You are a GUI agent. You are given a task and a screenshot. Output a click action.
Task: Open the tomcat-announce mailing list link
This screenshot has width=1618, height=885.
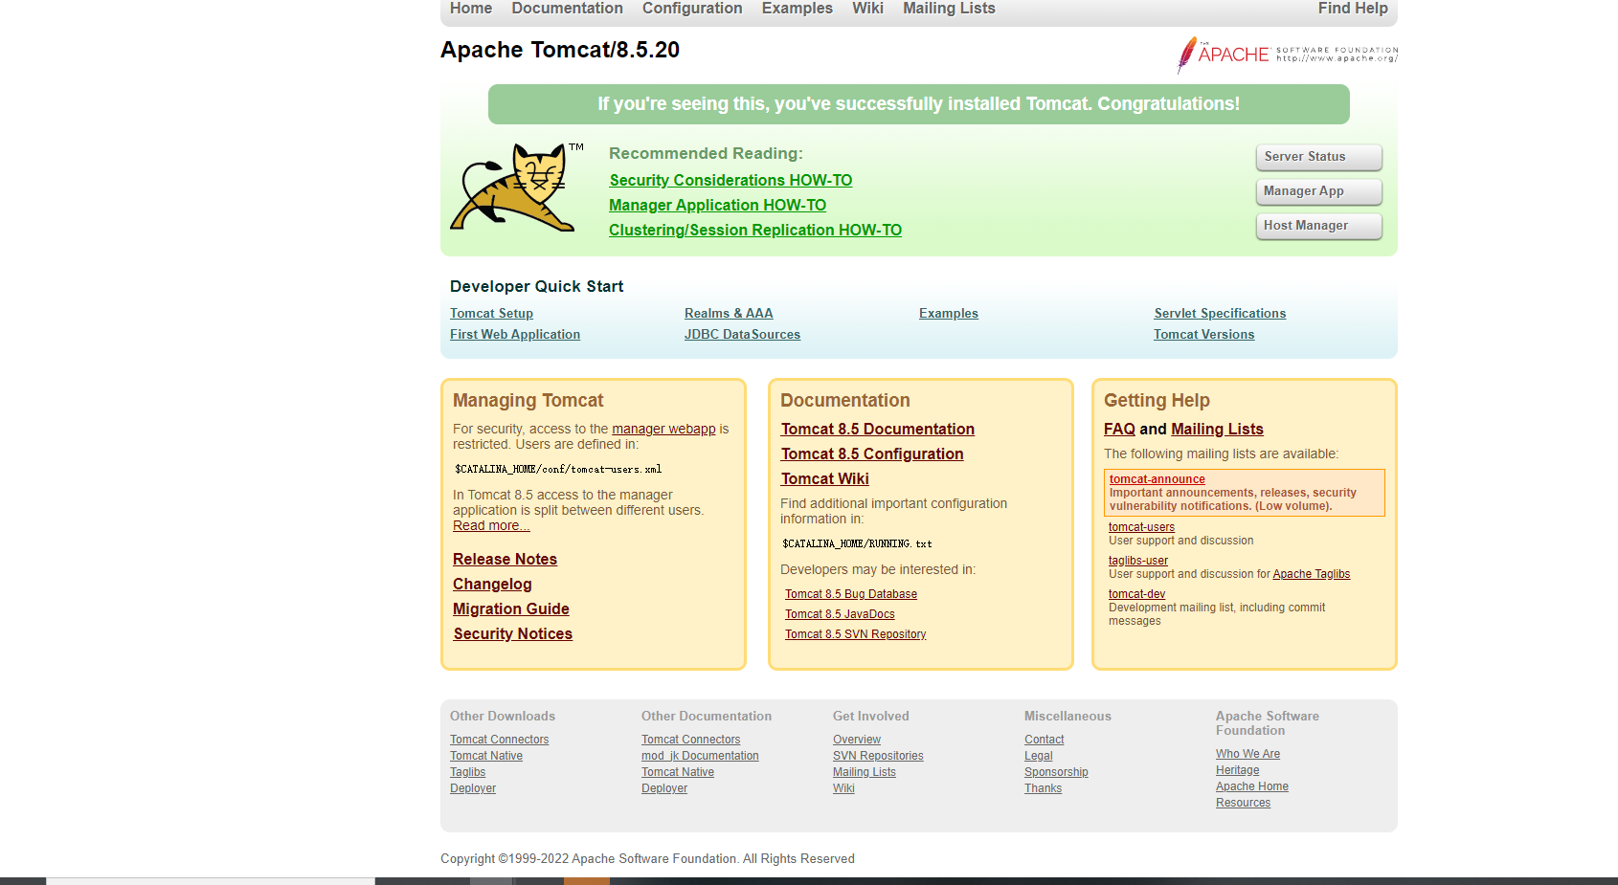tap(1157, 479)
